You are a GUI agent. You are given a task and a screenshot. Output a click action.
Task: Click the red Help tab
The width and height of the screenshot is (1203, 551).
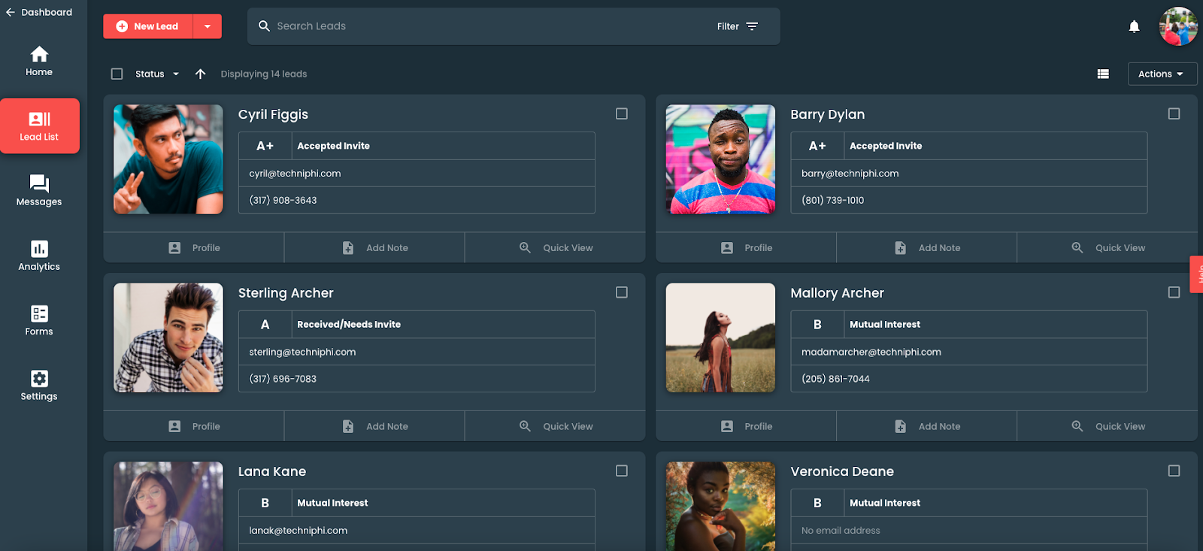click(x=1197, y=274)
